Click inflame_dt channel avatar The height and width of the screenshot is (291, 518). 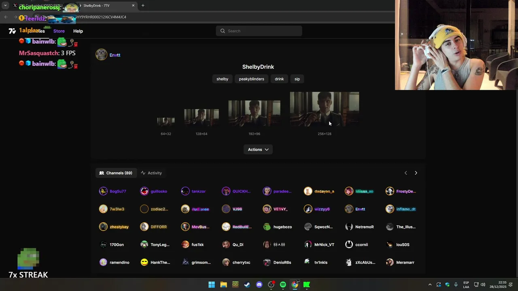390,209
